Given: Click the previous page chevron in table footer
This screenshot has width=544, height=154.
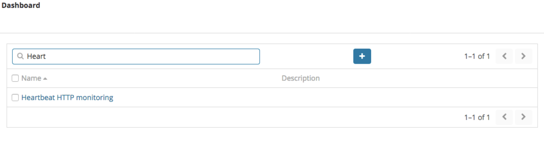Looking at the screenshot, I should [504, 117].
